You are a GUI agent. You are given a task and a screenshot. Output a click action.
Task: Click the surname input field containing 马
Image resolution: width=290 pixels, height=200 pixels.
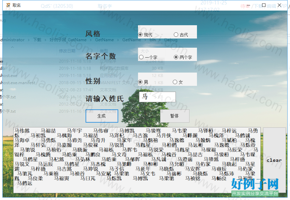pyautogui.click(x=157, y=97)
